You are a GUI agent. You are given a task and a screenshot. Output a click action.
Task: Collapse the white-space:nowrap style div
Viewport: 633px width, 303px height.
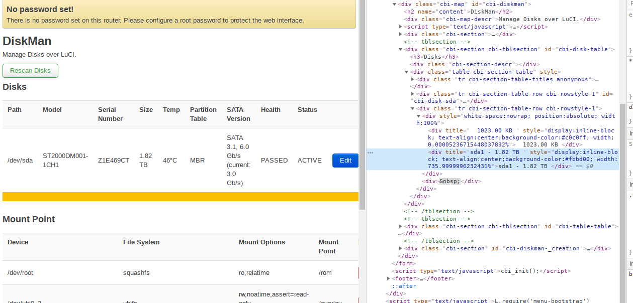[x=419, y=116]
